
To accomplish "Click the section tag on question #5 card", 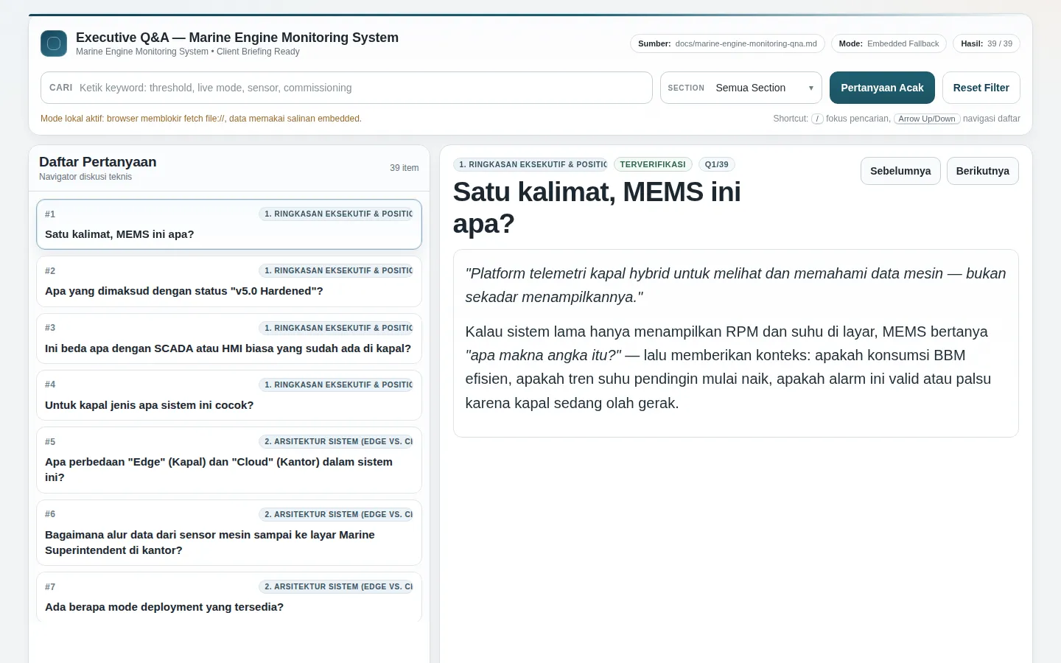I will (x=336, y=441).
